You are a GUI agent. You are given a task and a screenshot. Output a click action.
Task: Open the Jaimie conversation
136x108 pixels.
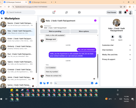[x=17, y=78]
